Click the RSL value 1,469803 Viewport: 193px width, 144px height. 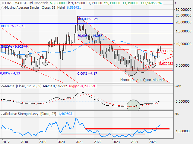[65, 114]
